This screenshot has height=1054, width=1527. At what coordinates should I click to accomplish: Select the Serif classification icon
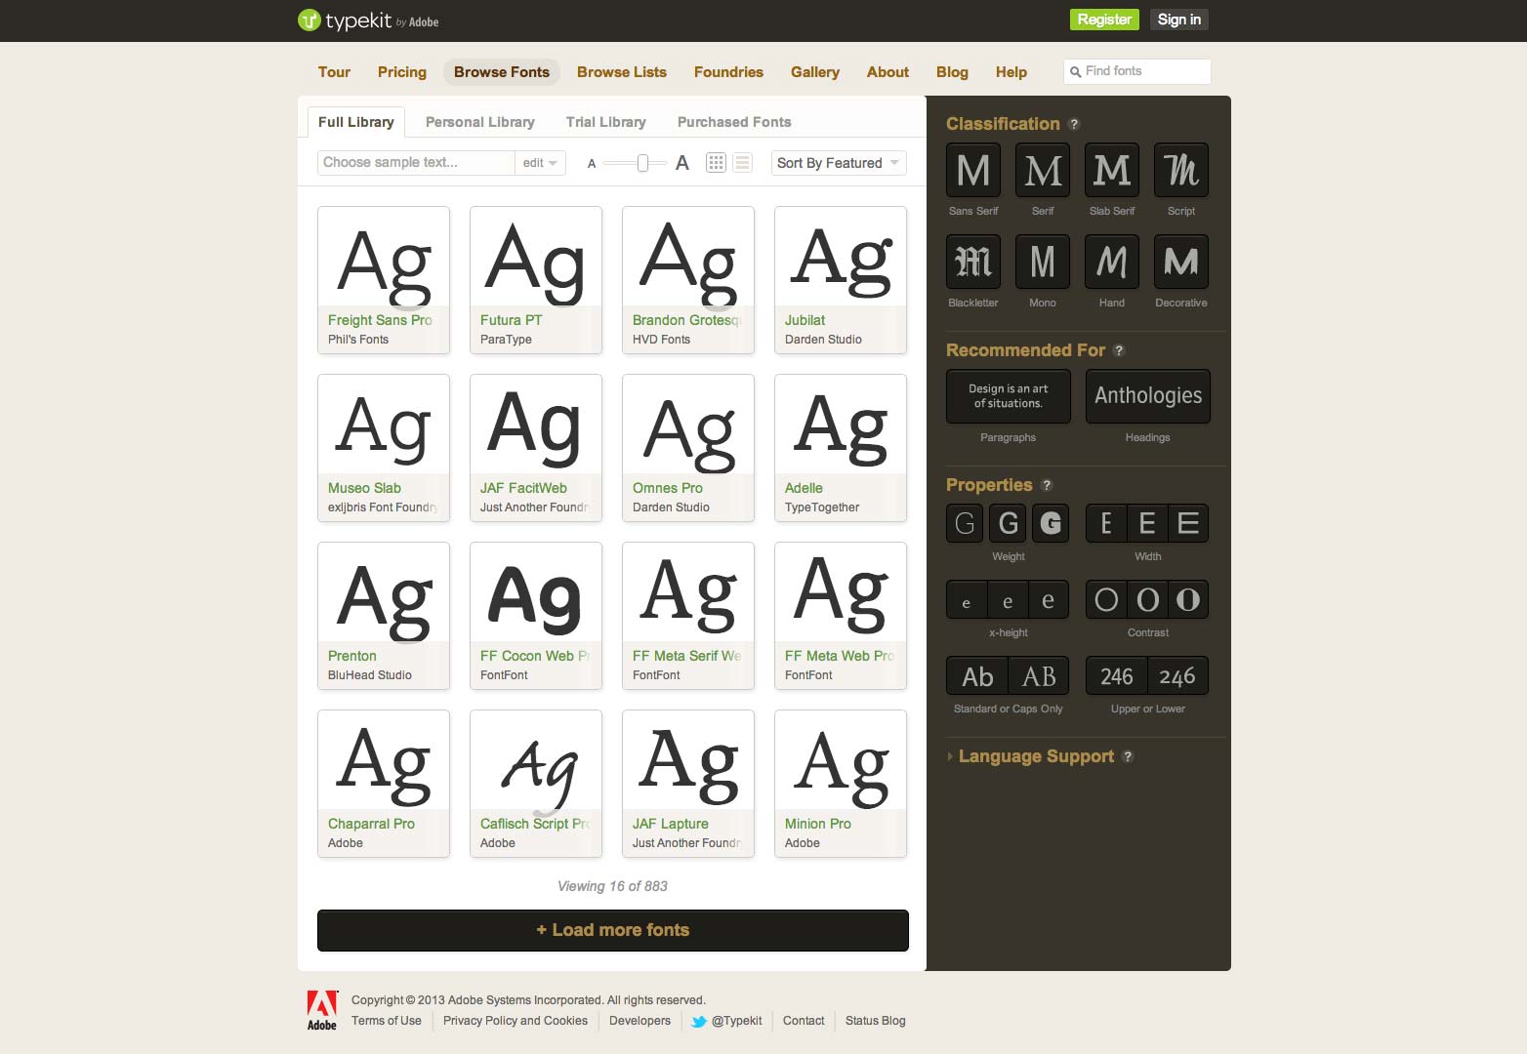1043,170
